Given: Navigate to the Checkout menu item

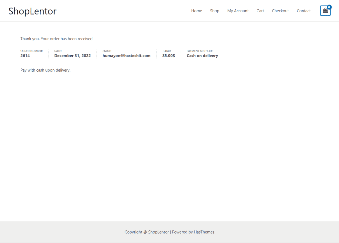Looking at the screenshot, I should click(280, 11).
